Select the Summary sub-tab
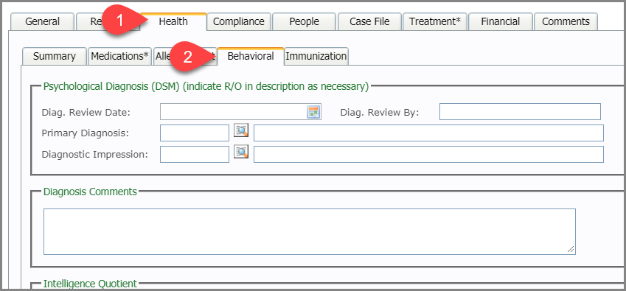 click(x=55, y=56)
